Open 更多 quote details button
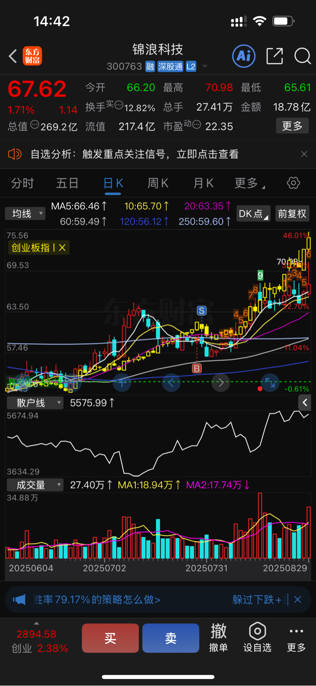 [x=293, y=126]
